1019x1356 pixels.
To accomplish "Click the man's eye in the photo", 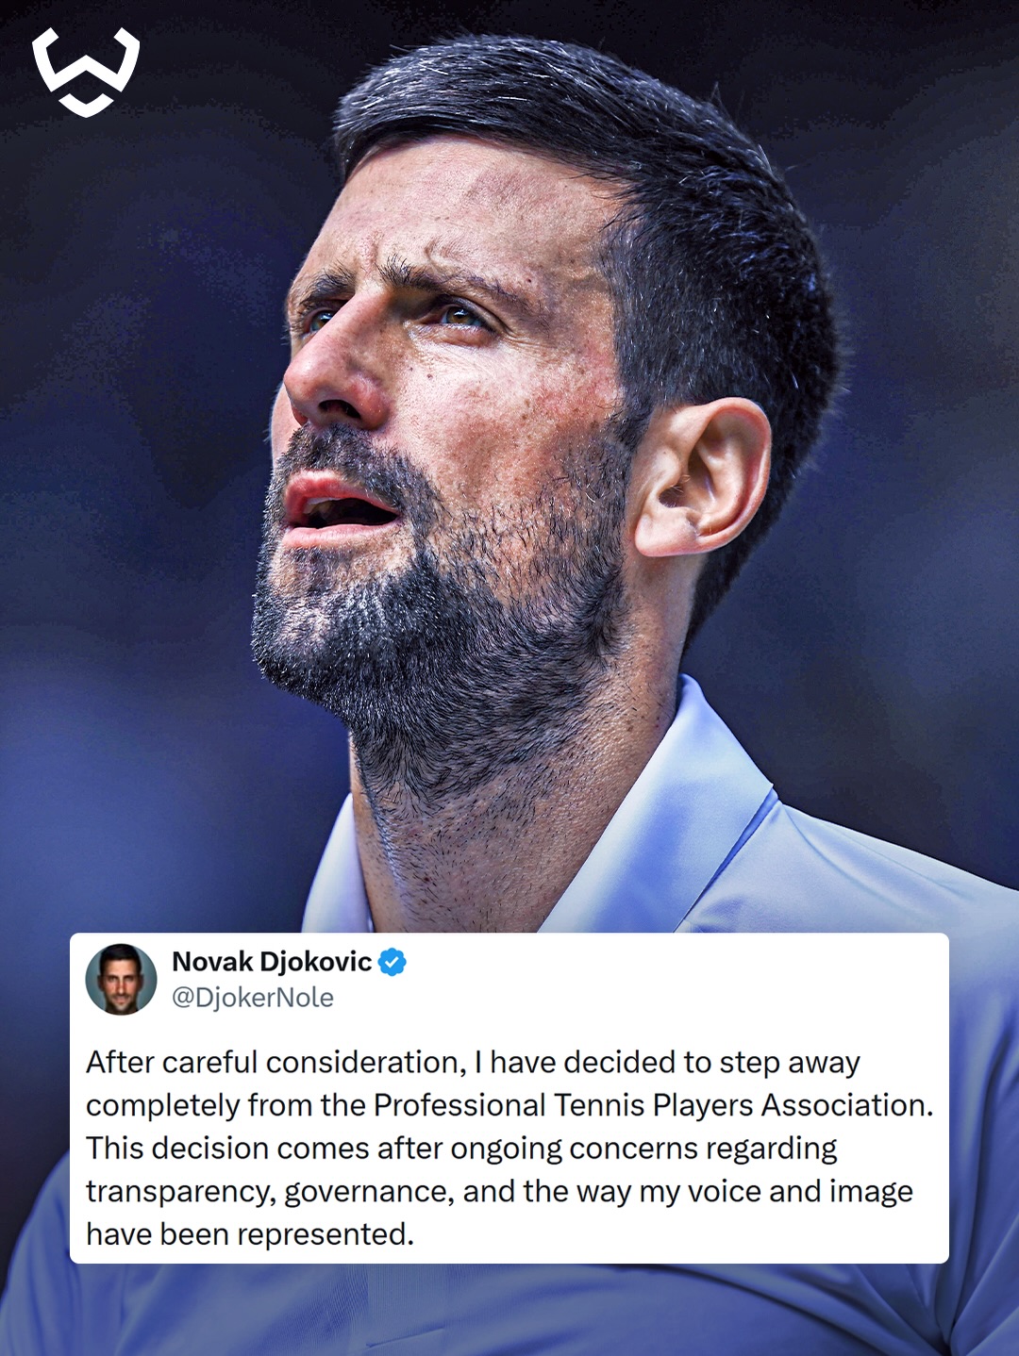I will point(459,315).
